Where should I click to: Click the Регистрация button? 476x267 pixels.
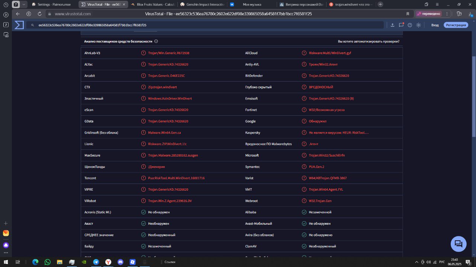[x=456, y=25]
